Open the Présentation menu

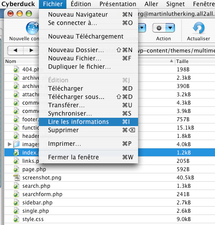tap(118, 4)
